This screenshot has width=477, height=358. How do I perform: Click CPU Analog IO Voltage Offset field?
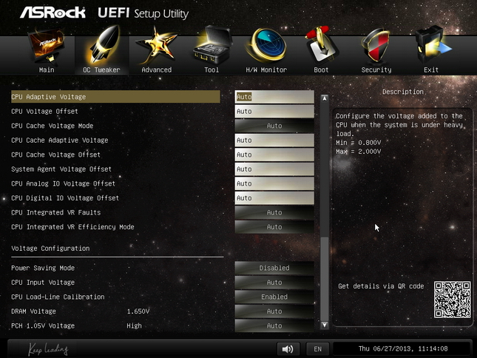point(274,183)
